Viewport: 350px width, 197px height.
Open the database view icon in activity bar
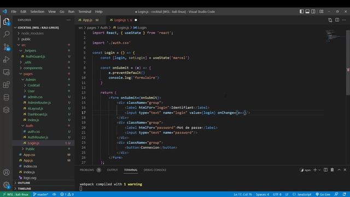tap(6, 97)
